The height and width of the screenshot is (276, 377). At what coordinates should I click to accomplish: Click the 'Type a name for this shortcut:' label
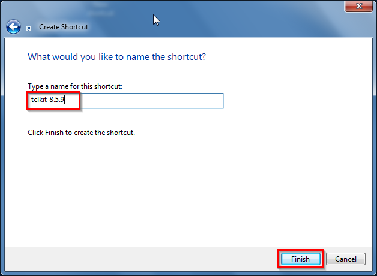pyautogui.click(x=75, y=86)
